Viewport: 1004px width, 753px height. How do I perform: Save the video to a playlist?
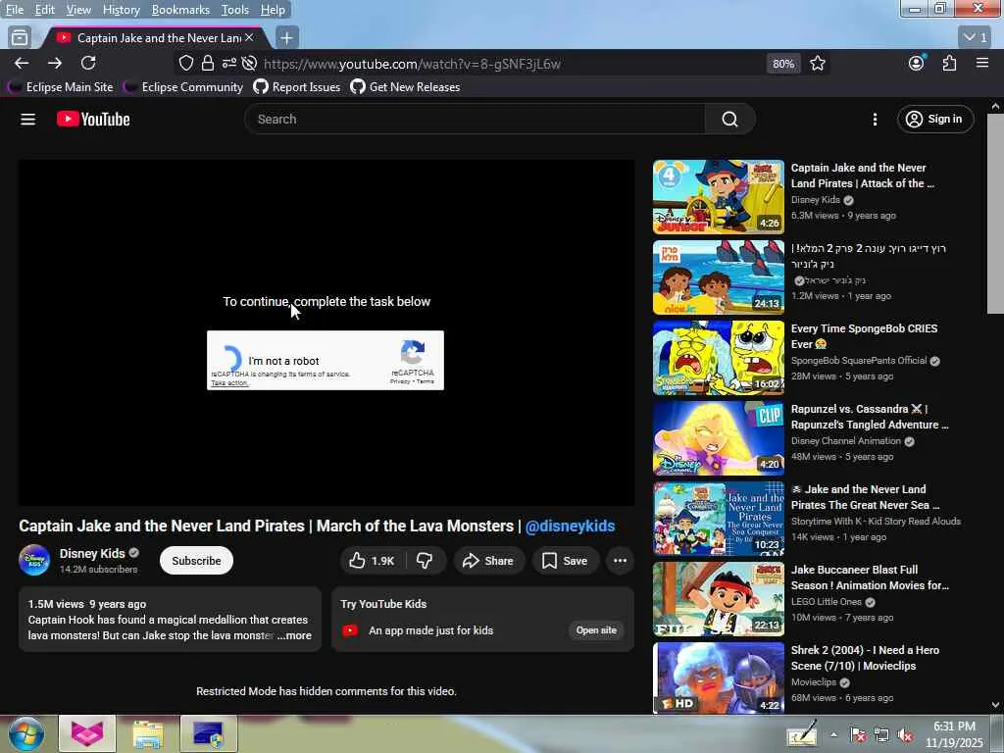click(x=564, y=561)
